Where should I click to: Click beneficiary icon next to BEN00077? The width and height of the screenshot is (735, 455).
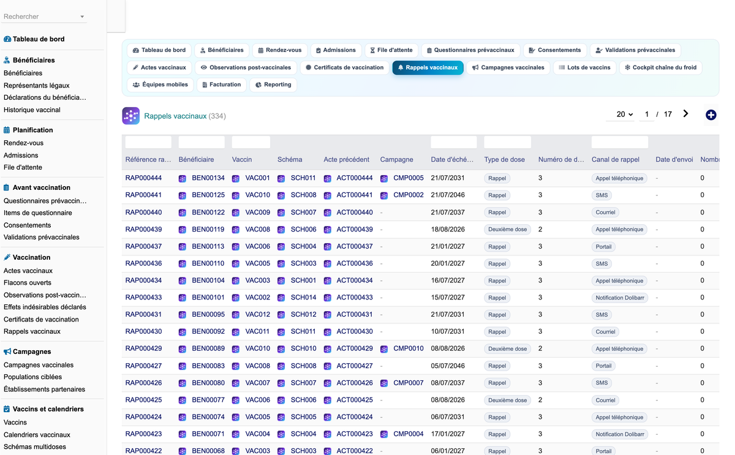click(182, 400)
